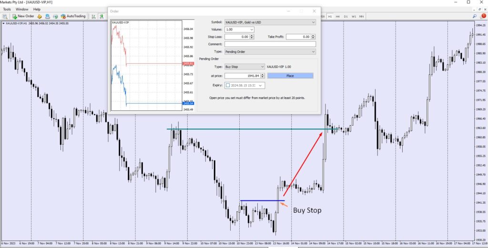This screenshot has width=488, height=248.
Task: Click the zoom chart icon left of New Order
Action: click(x=5, y=16)
